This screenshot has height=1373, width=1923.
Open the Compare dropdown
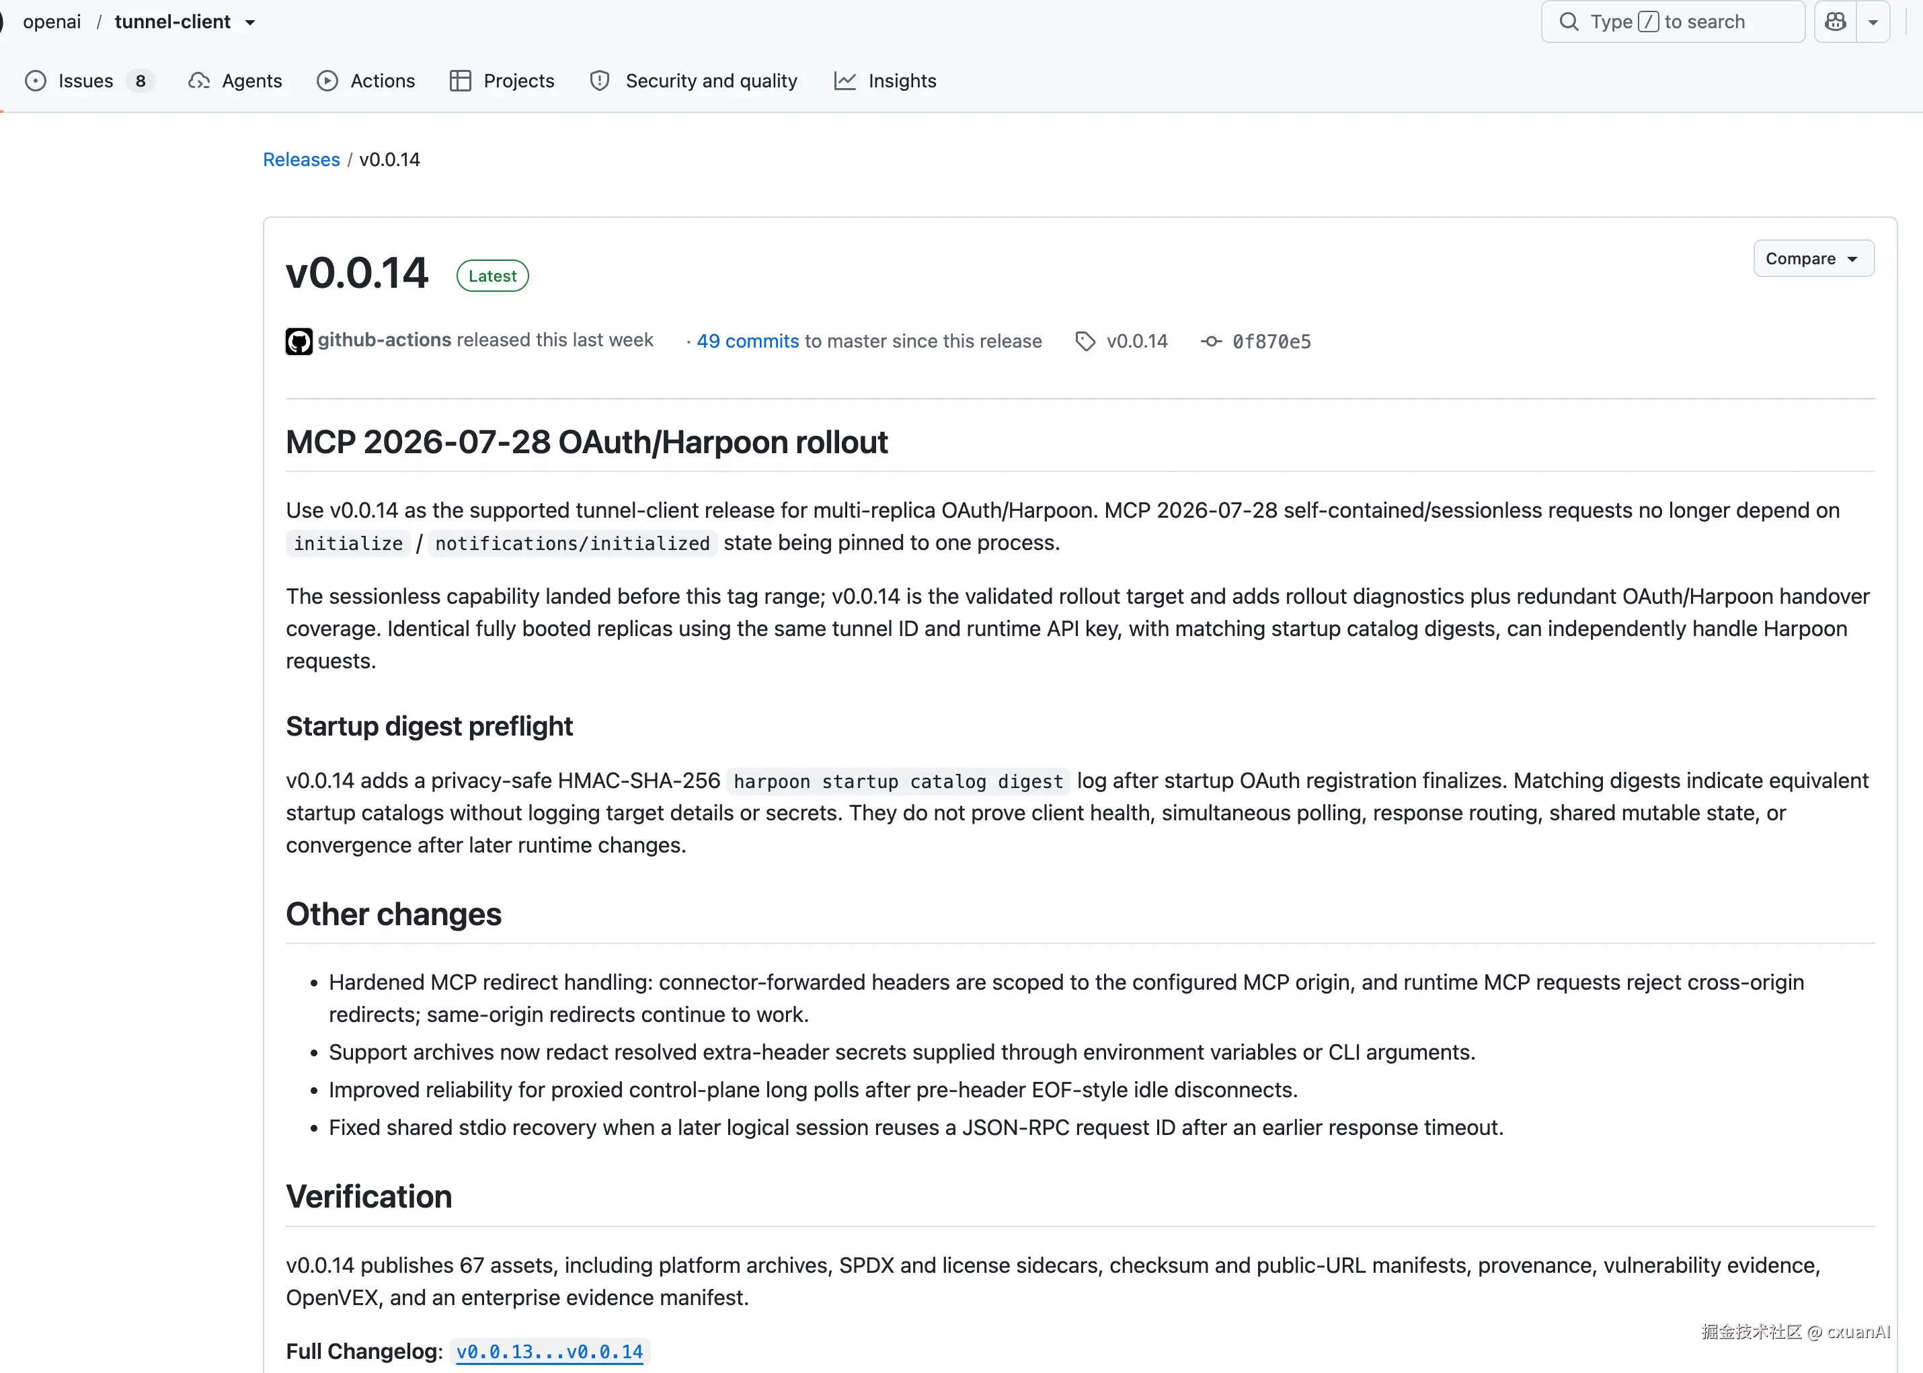pos(1814,259)
